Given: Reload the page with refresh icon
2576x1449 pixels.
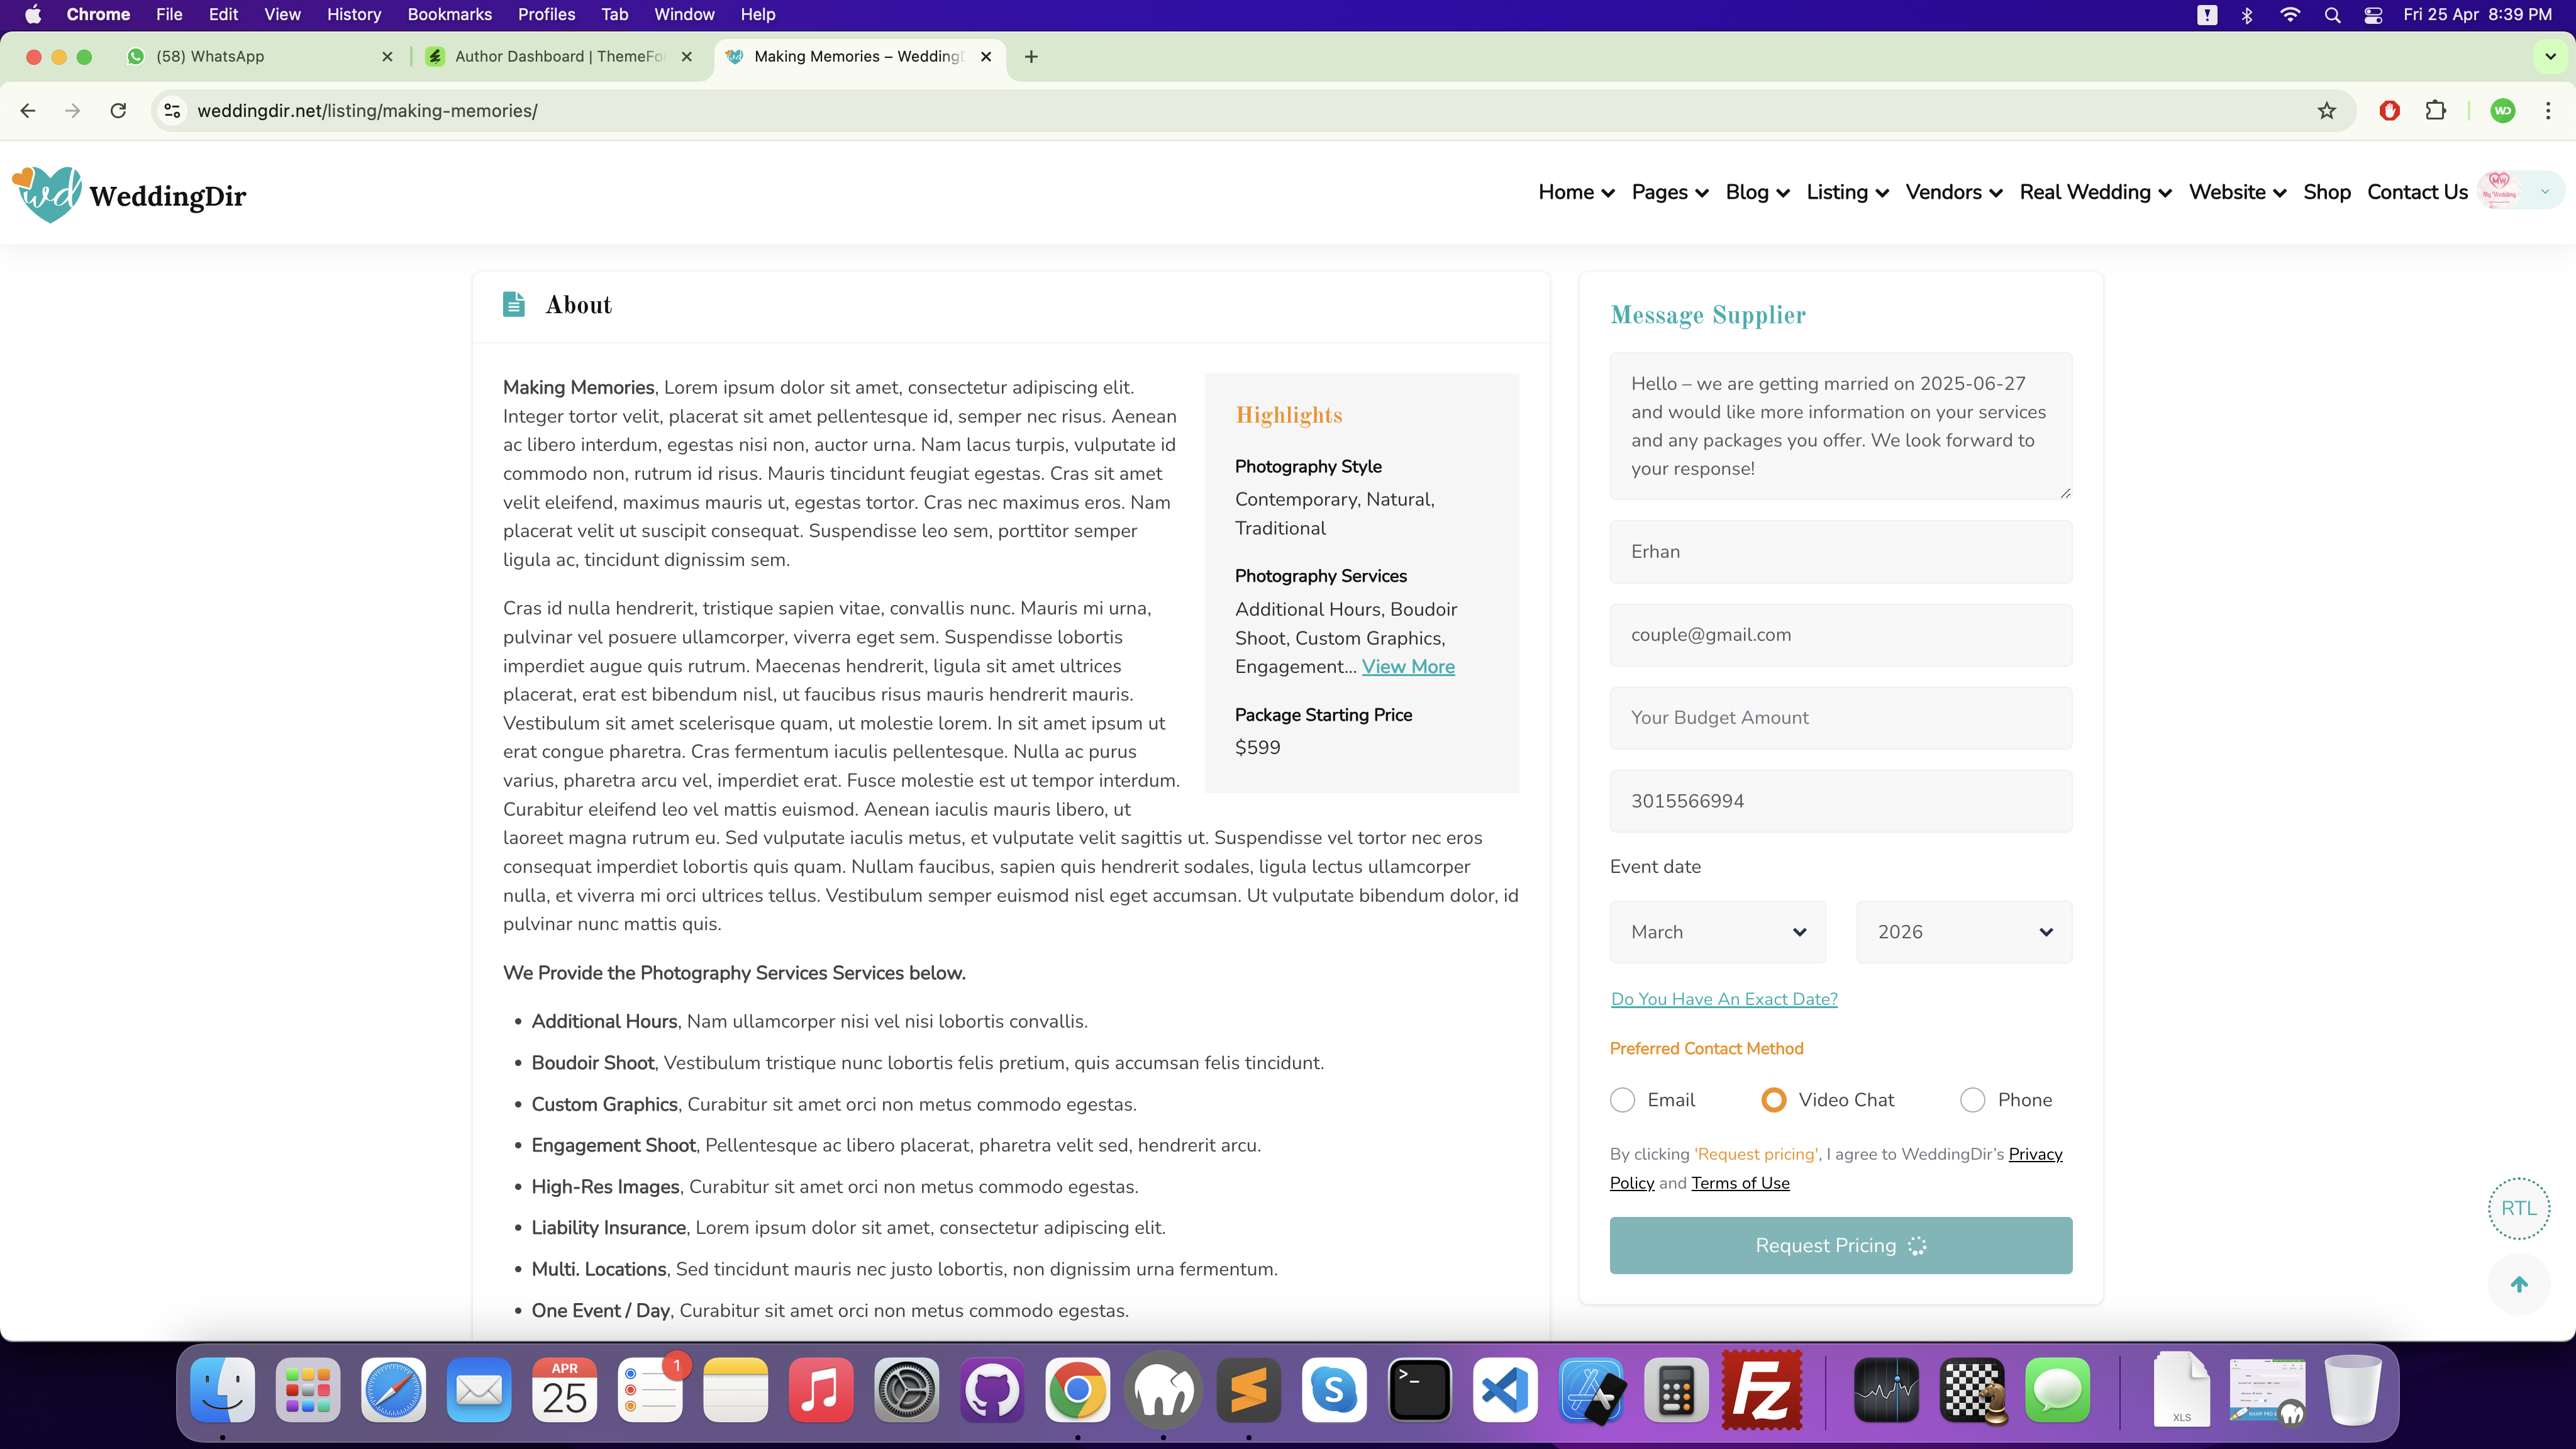Looking at the screenshot, I should click(118, 111).
